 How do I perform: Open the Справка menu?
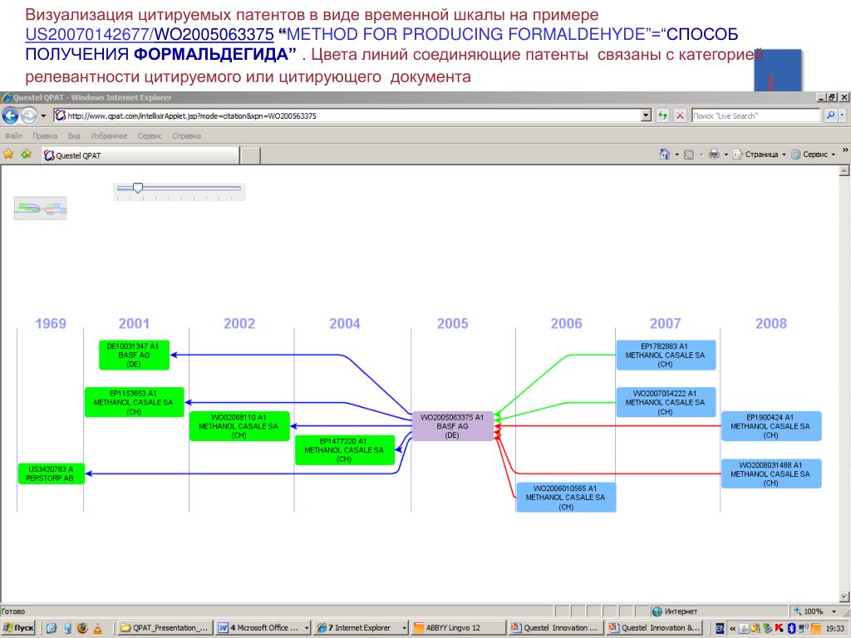click(x=187, y=135)
